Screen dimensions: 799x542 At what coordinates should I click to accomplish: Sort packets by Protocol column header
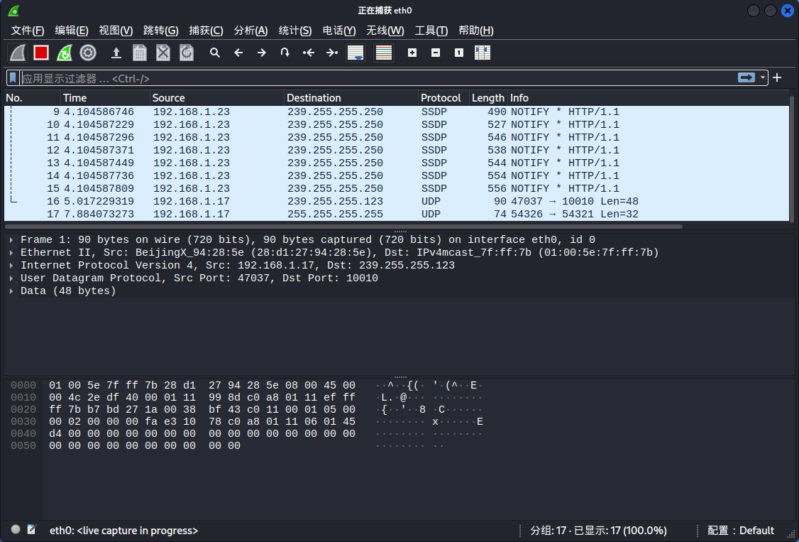click(443, 98)
